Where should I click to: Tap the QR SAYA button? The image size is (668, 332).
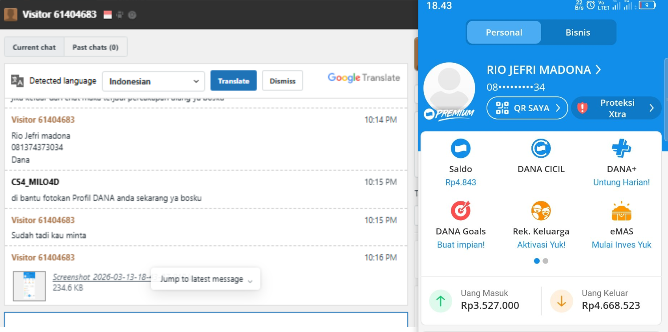coord(527,108)
